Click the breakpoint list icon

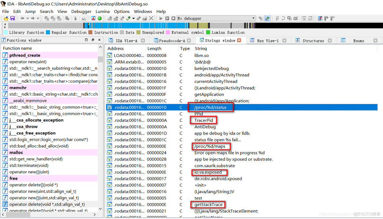[320, 18]
